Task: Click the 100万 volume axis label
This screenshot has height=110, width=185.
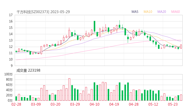Action: click(8, 74)
